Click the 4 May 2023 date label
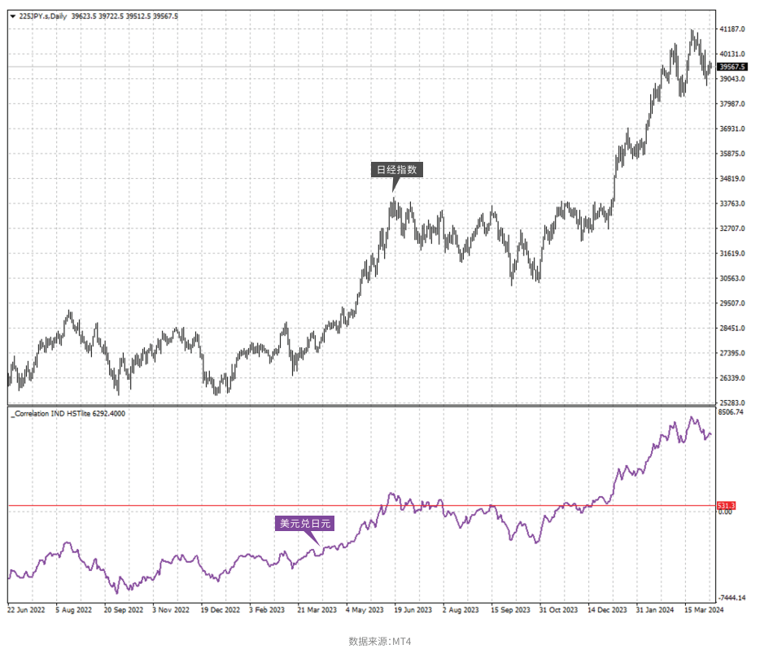Viewport: 760px width, 649px height. point(365,610)
